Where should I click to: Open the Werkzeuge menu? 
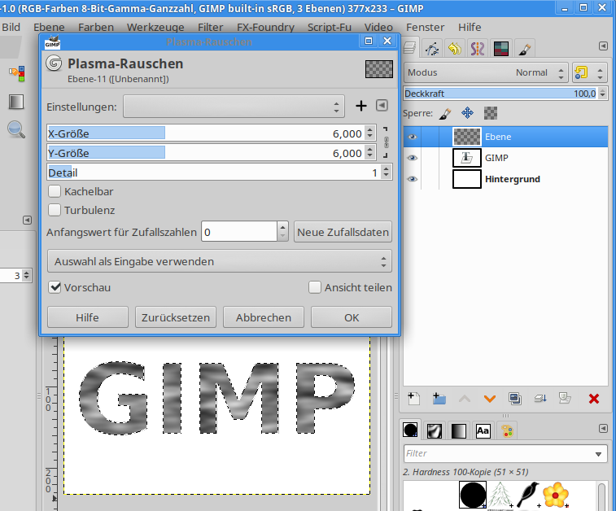click(x=155, y=27)
